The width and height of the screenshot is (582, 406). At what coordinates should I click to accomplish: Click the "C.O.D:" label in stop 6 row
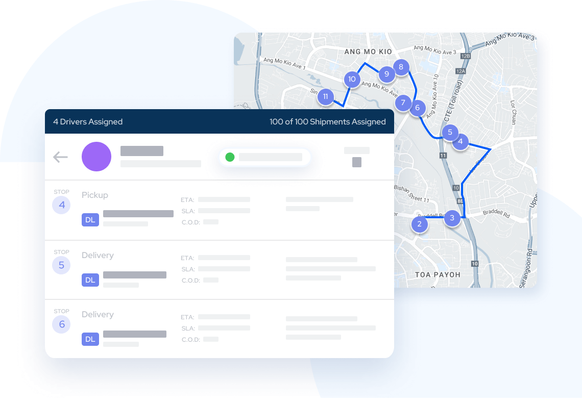click(x=191, y=340)
